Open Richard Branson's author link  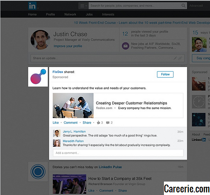click(100, 184)
